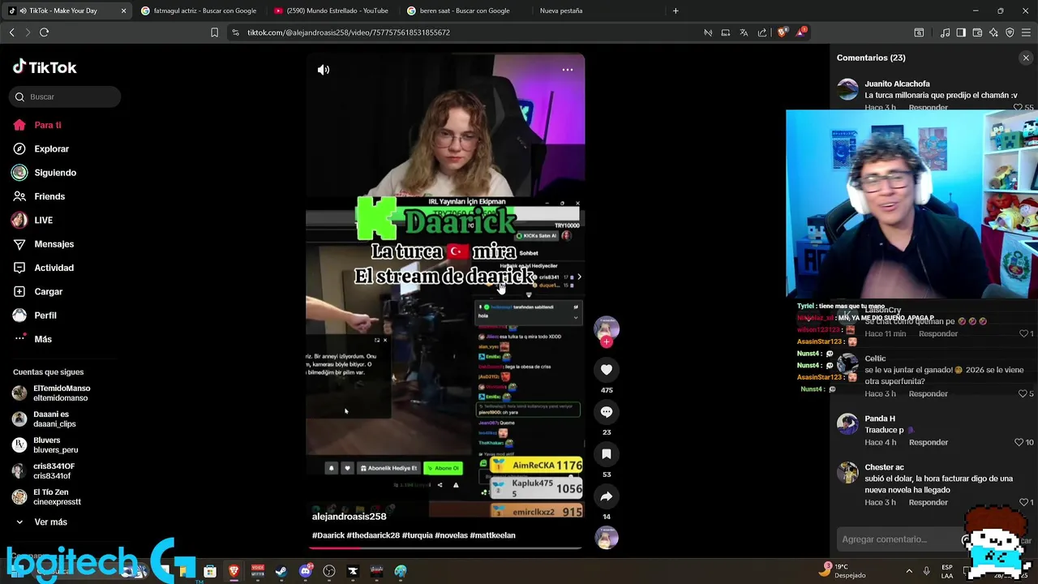Reply to Chester ac's comment
1038x584 pixels.
pyautogui.click(x=928, y=503)
